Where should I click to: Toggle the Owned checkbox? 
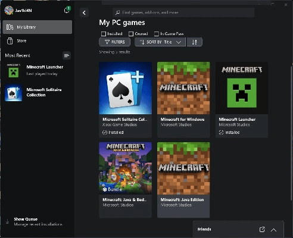[x=131, y=34]
